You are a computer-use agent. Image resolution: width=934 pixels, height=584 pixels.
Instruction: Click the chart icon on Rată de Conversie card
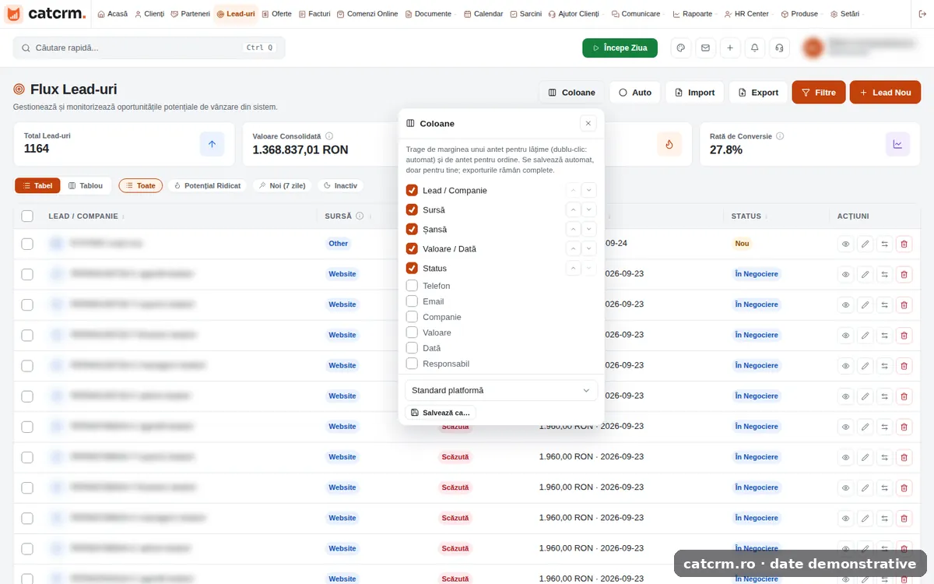pos(897,144)
